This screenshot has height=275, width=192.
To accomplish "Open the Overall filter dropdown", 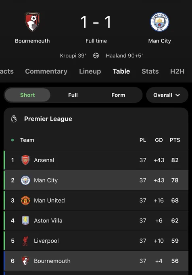I will pos(167,95).
